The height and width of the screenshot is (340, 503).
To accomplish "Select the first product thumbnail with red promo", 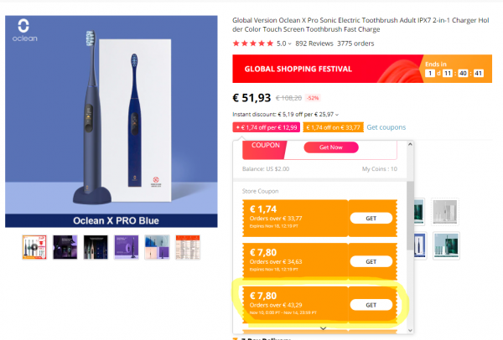I will (34, 247).
